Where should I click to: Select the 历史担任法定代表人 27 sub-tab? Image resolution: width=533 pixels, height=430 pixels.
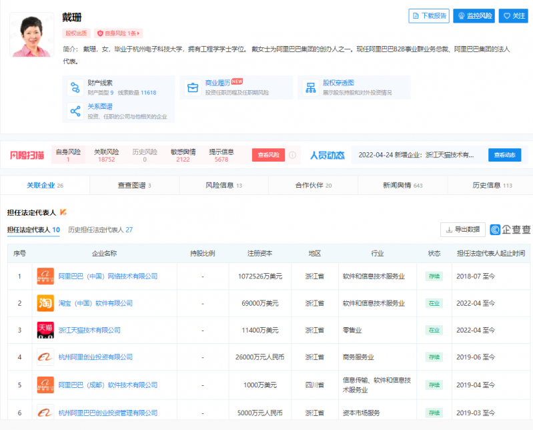click(x=100, y=230)
